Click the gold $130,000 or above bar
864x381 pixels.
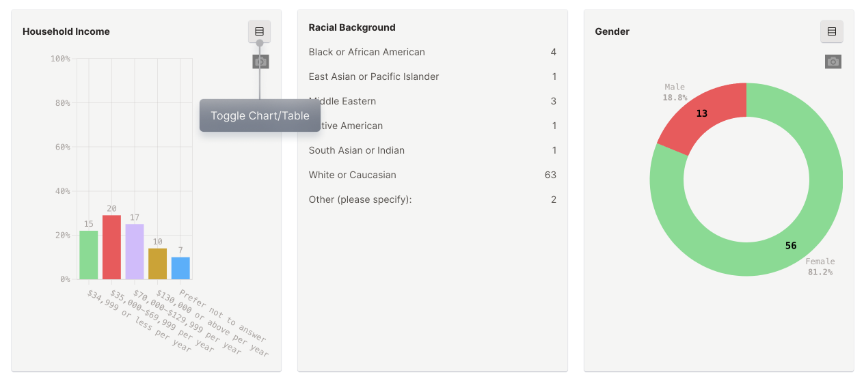pyautogui.click(x=157, y=264)
